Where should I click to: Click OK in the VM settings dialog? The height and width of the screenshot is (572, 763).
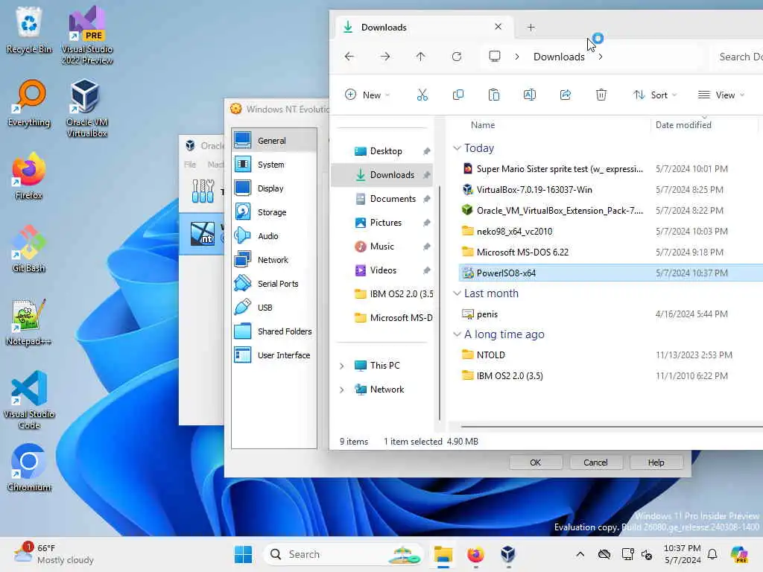(535, 462)
